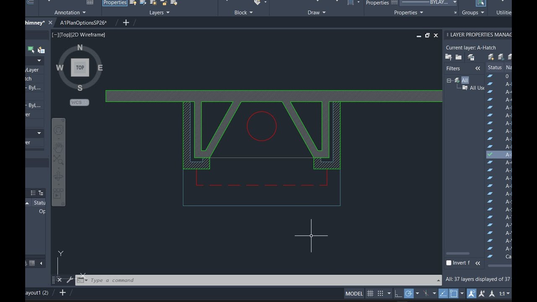Select the Zoom Extents tool in navigation bar
This screenshot has height=302, width=537.
[x=58, y=160]
